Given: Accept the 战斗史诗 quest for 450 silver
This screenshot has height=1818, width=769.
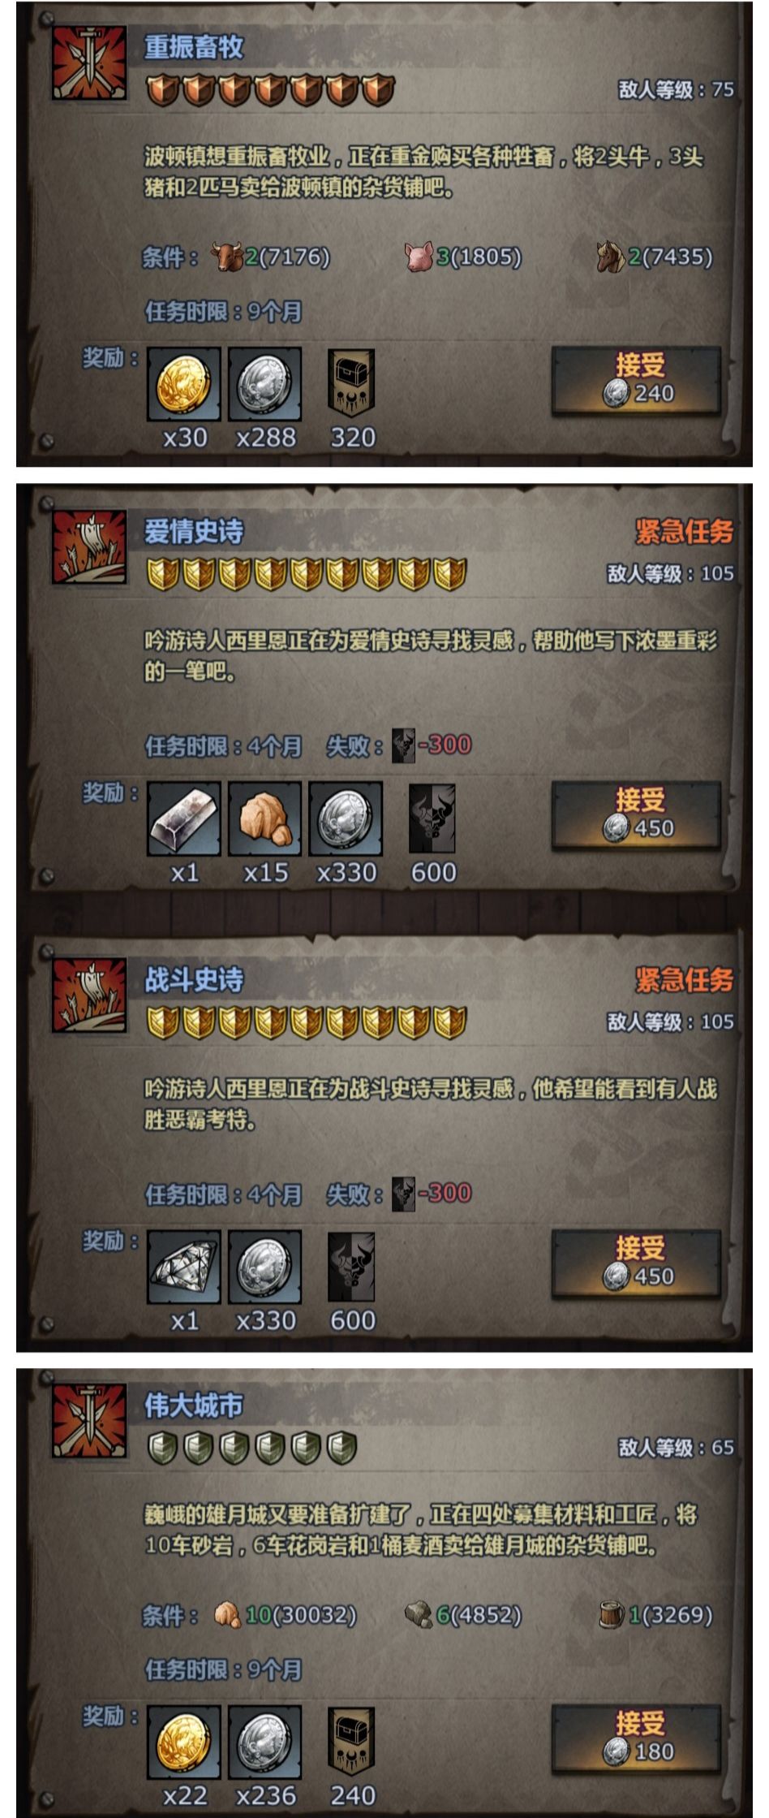Looking at the screenshot, I should [x=636, y=1263].
